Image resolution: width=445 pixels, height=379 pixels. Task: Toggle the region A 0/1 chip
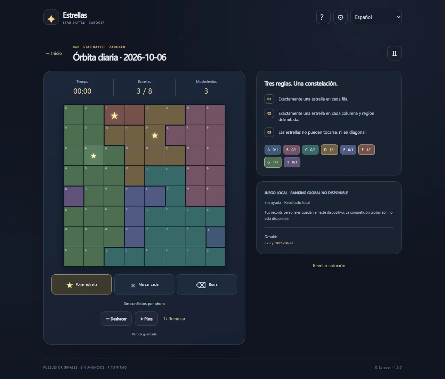click(273, 150)
